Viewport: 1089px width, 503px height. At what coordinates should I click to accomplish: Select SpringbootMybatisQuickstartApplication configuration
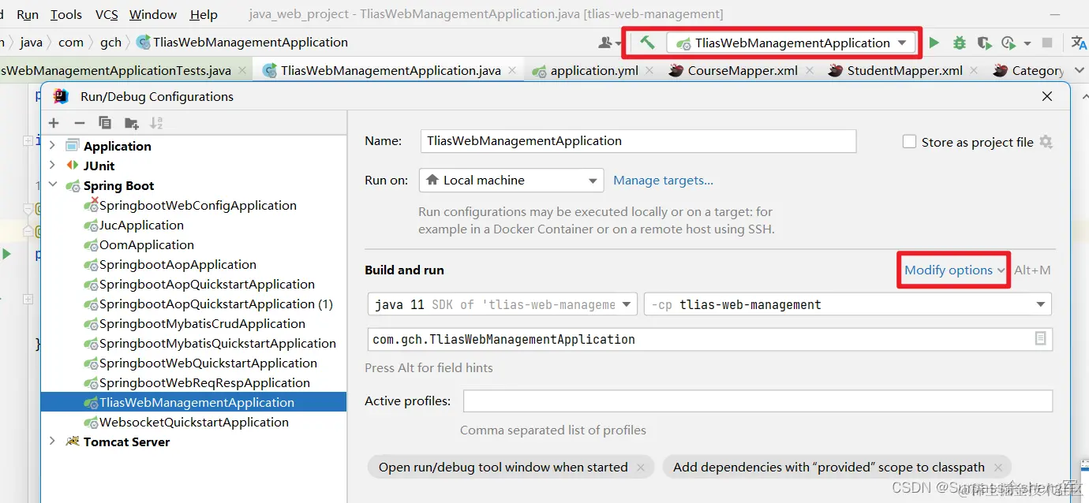pyautogui.click(x=217, y=343)
